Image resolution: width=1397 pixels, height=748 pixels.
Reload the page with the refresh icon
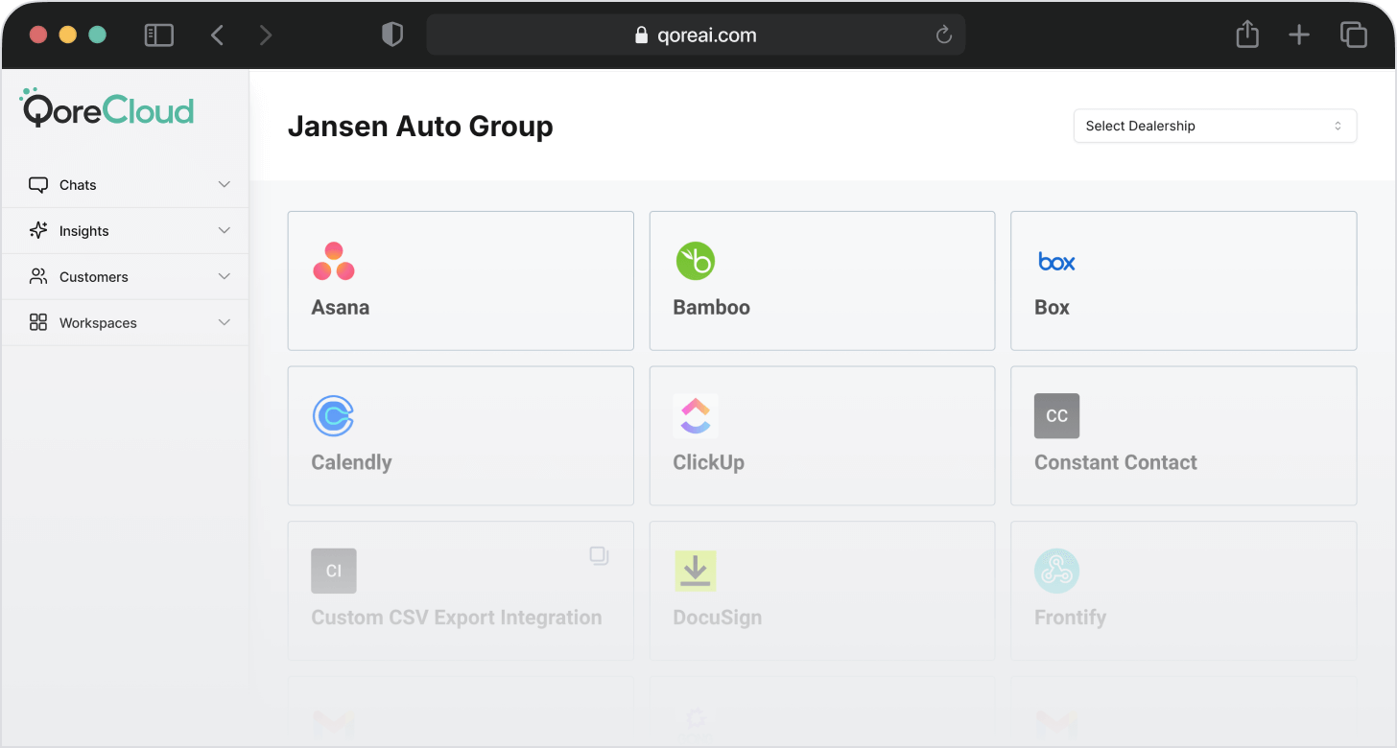pos(943,35)
